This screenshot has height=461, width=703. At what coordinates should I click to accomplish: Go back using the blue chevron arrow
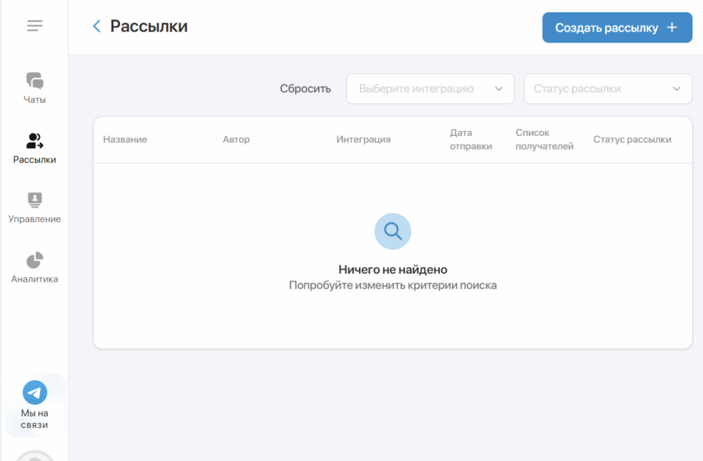[x=96, y=26]
